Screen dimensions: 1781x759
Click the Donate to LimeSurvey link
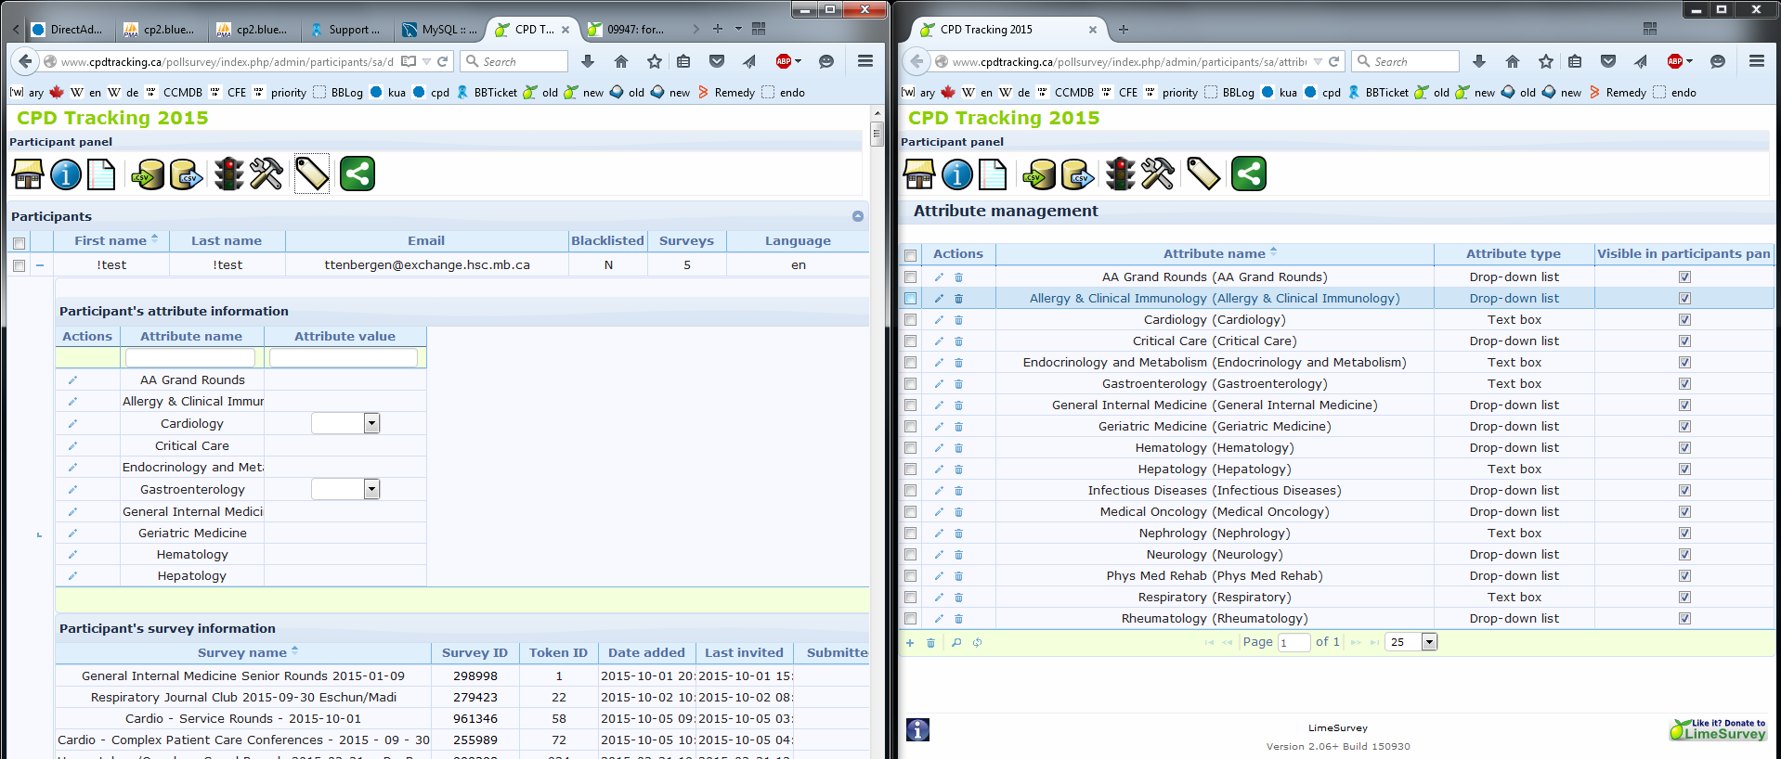coord(1718,730)
